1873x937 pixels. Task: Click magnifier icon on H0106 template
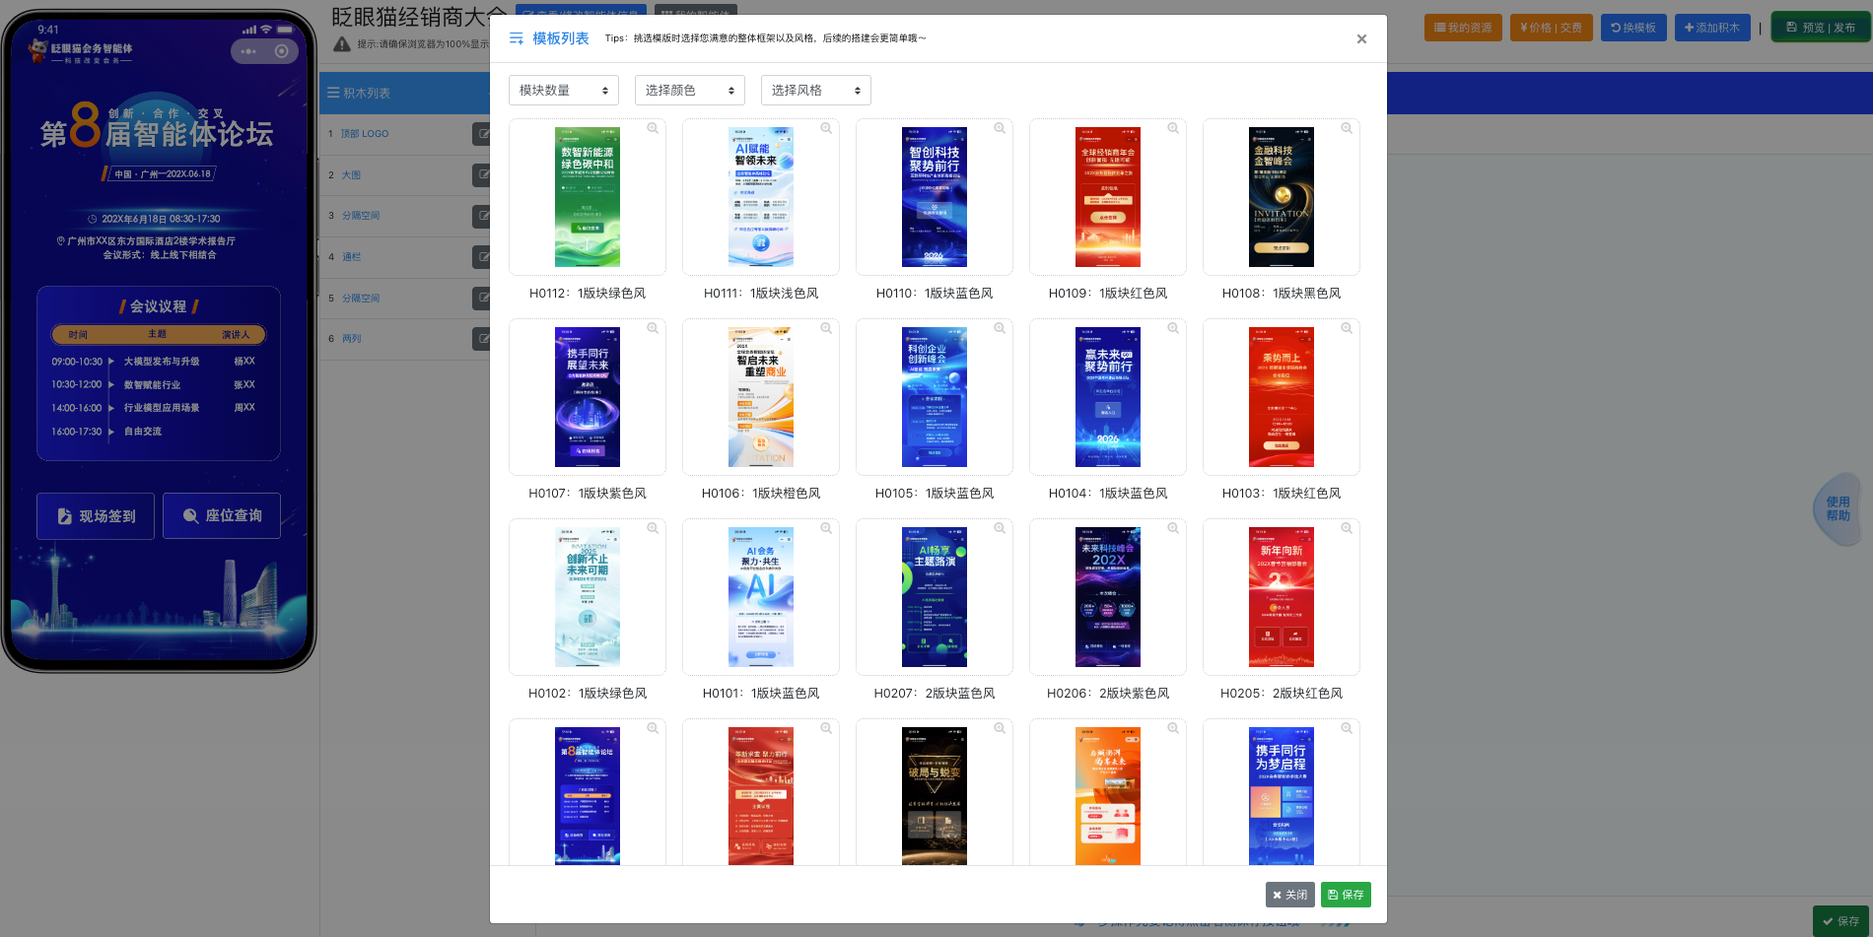826,329
